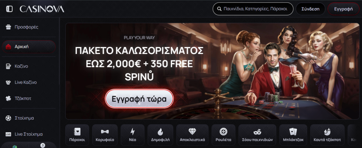The image size is (362, 148).
Task: Click the Εγγραφή button in header
Action: click(344, 9)
